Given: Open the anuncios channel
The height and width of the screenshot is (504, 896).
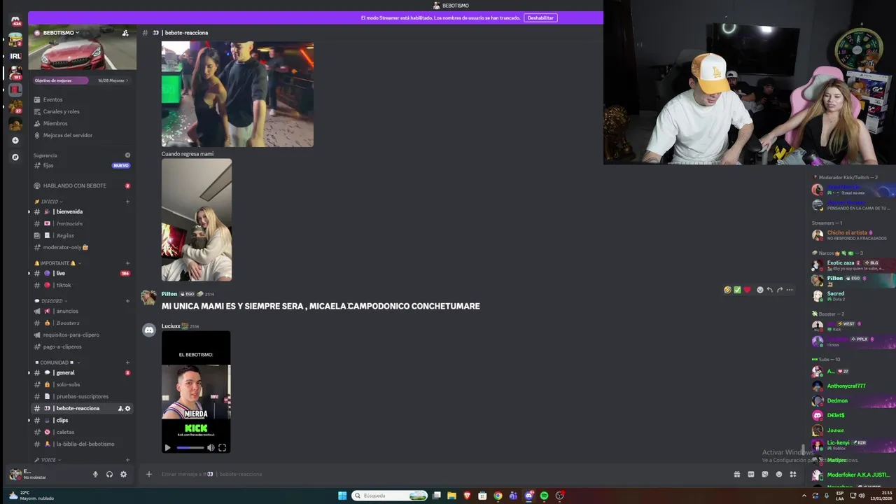Looking at the screenshot, I should tap(82, 311).
